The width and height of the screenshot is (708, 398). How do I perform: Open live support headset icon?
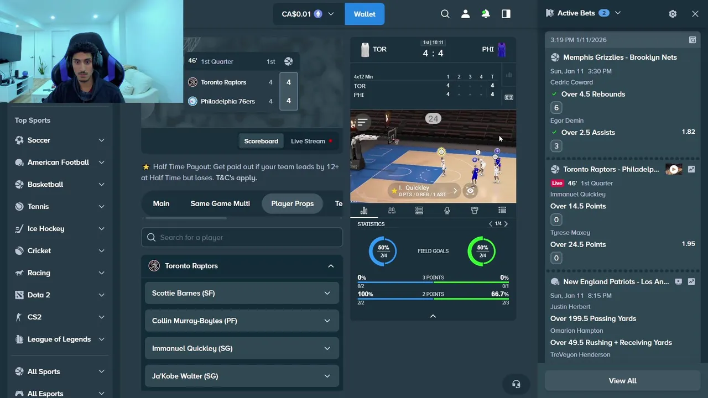click(516, 384)
